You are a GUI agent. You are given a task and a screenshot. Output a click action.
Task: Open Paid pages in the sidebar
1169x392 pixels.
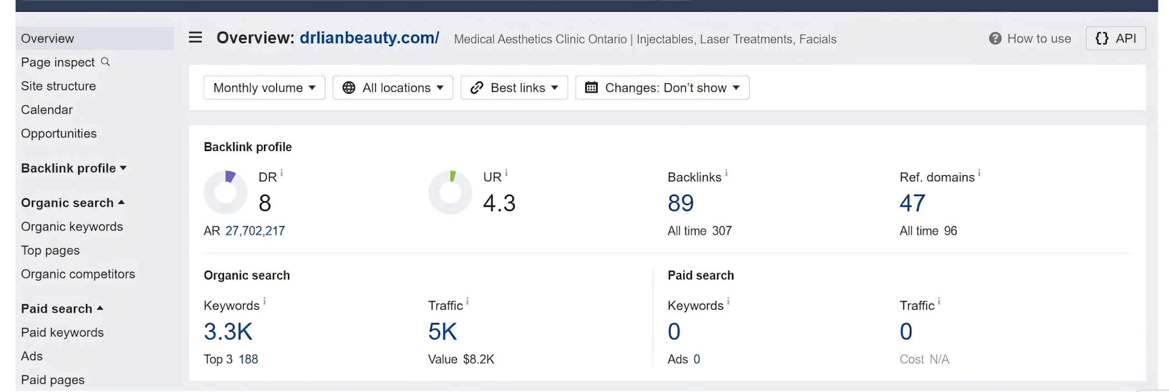coord(53,380)
